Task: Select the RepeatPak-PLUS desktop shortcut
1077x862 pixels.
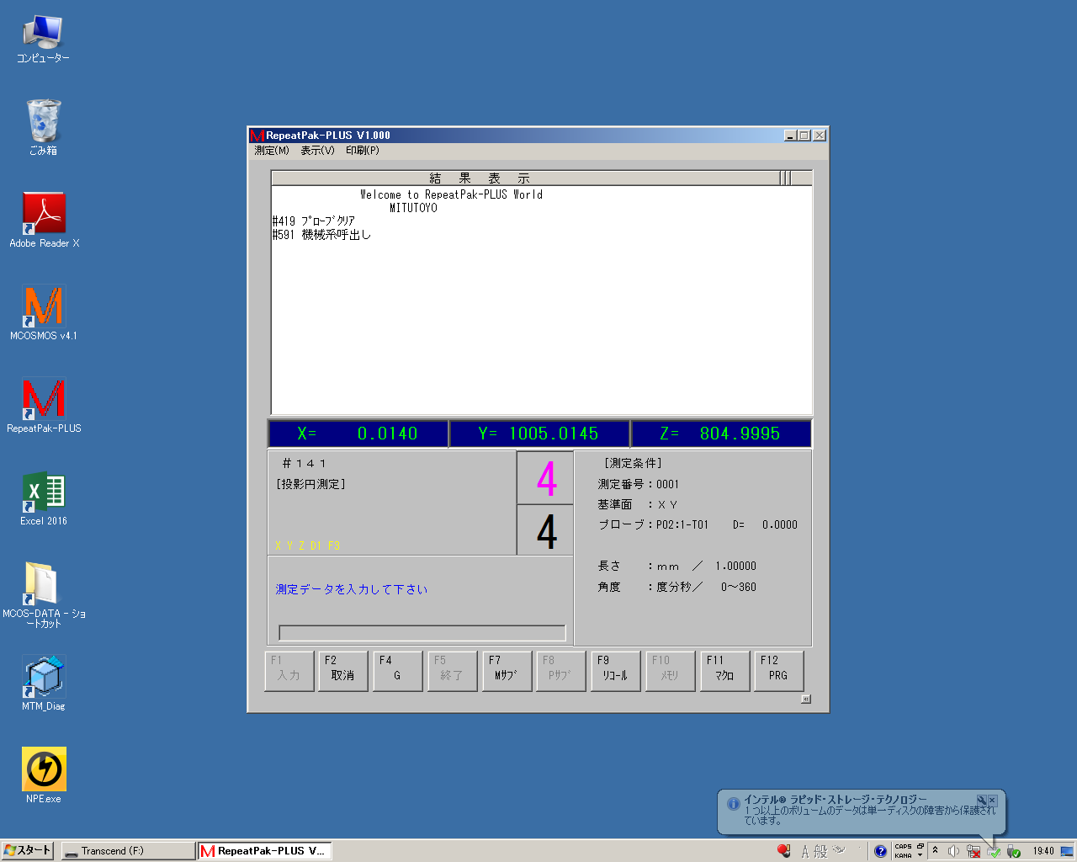Action: click(x=44, y=404)
